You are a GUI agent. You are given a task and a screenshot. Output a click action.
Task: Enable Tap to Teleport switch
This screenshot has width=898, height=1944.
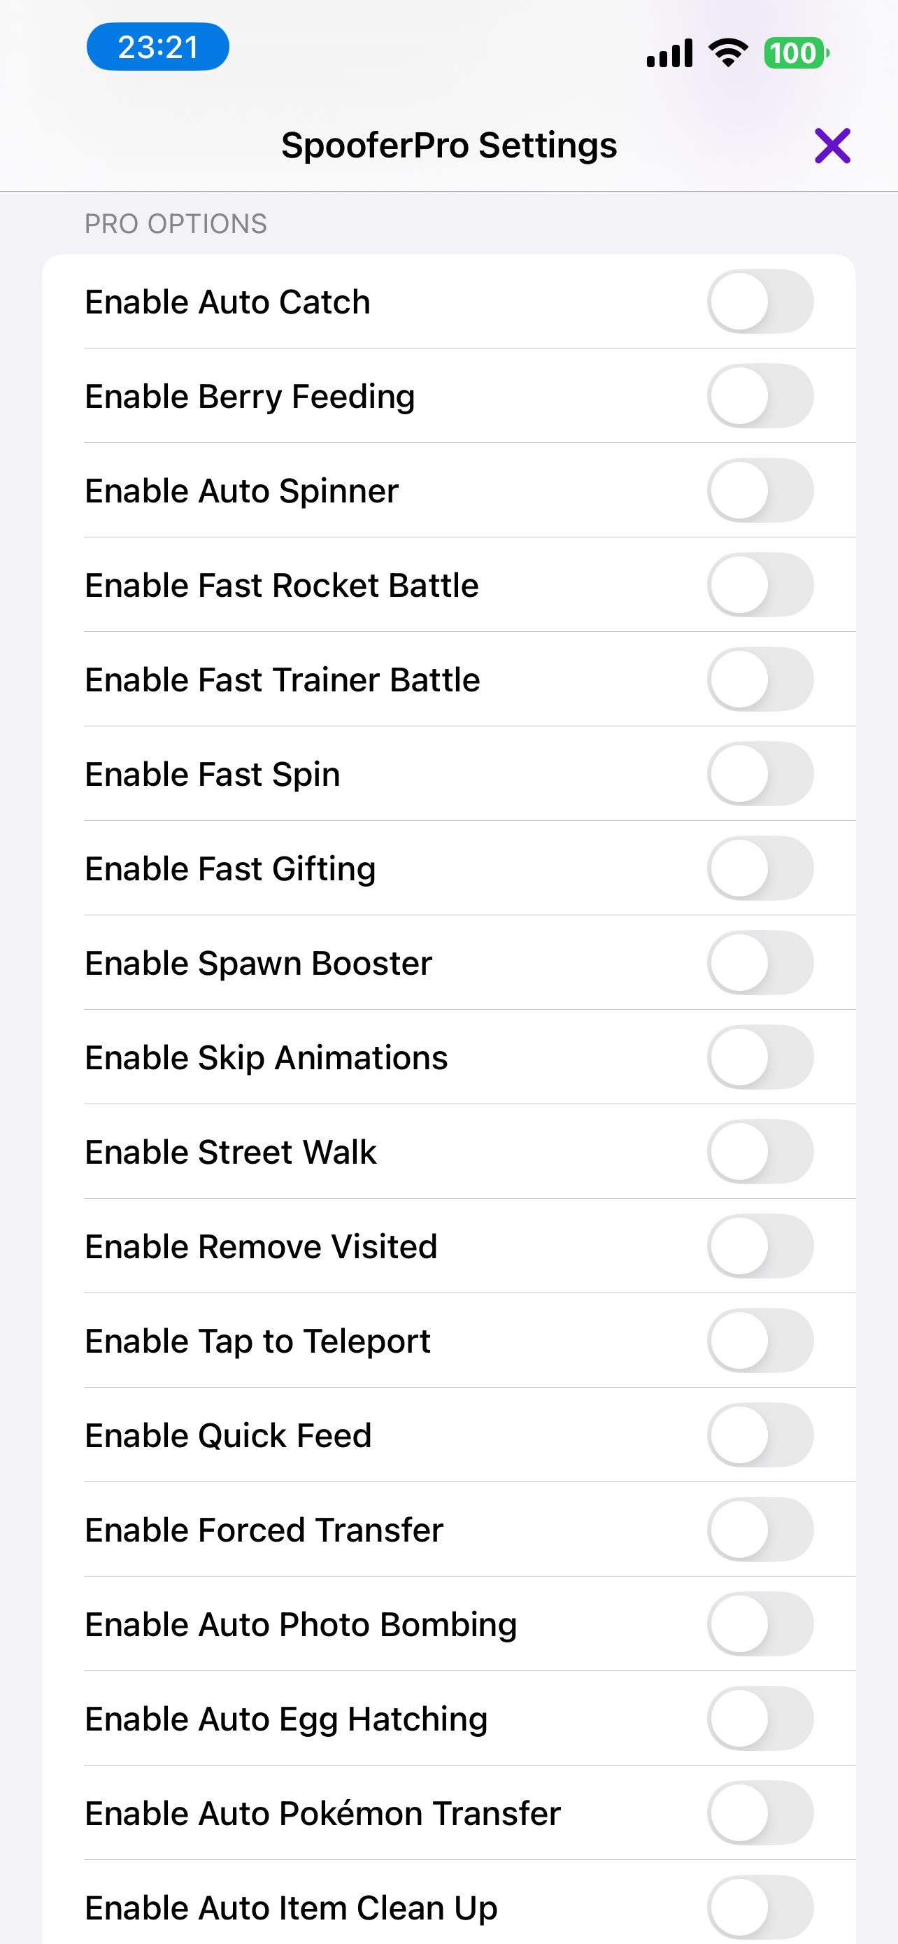[760, 1341]
